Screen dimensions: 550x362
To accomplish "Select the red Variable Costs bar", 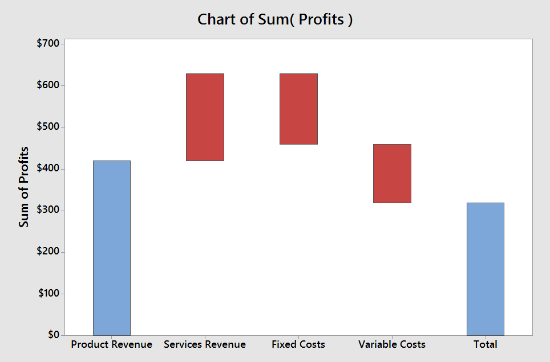I will click(392, 174).
